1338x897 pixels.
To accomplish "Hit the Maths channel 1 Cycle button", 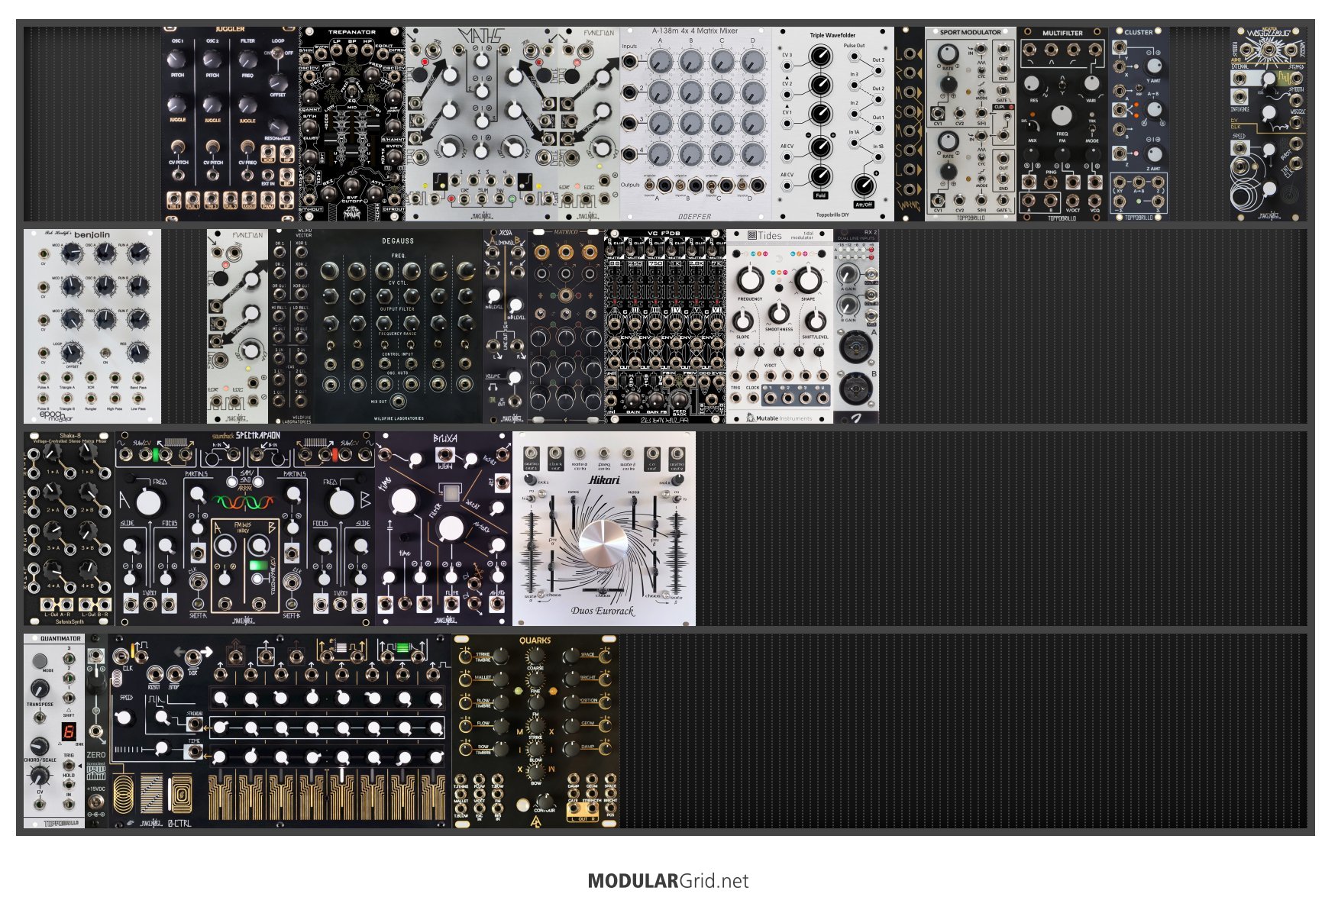I will click(x=419, y=75).
